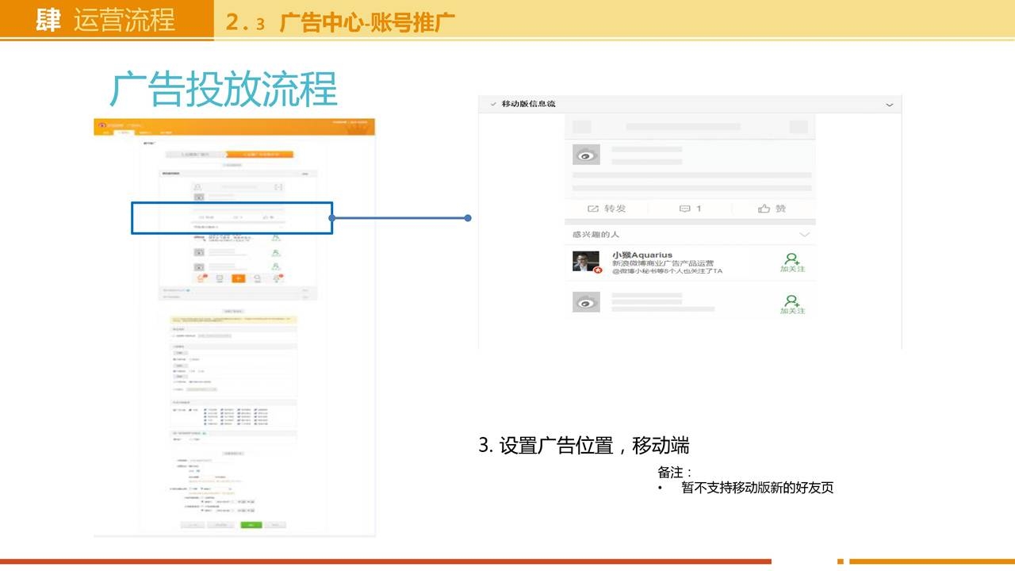The width and height of the screenshot is (1015, 571).
Task: Click the blue highlighted rectangle region
Action: click(x=232, y=218)
